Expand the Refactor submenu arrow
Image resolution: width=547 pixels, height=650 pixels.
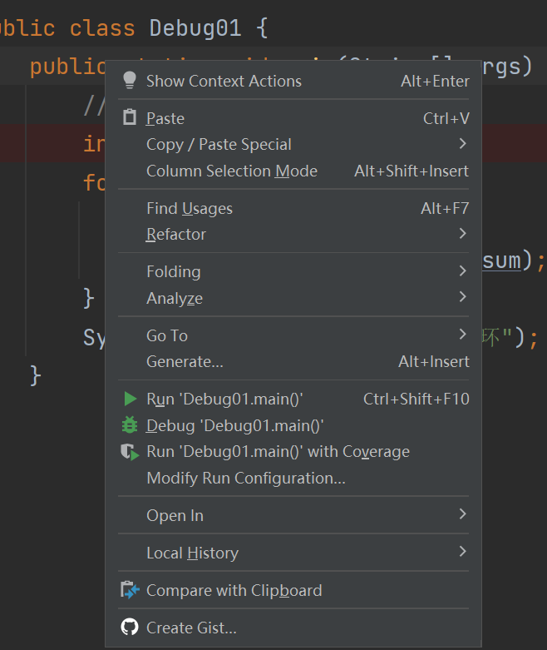pyautogui.click(x=462, y=234)
